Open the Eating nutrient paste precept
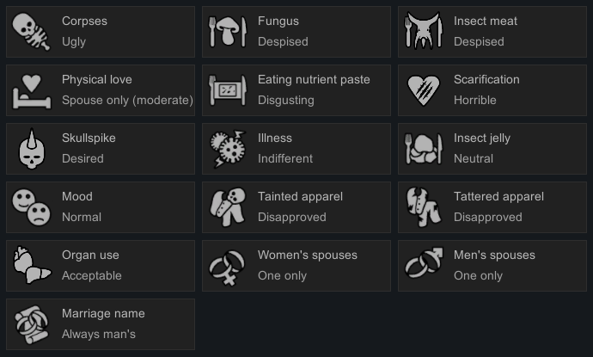 [296, 90]
